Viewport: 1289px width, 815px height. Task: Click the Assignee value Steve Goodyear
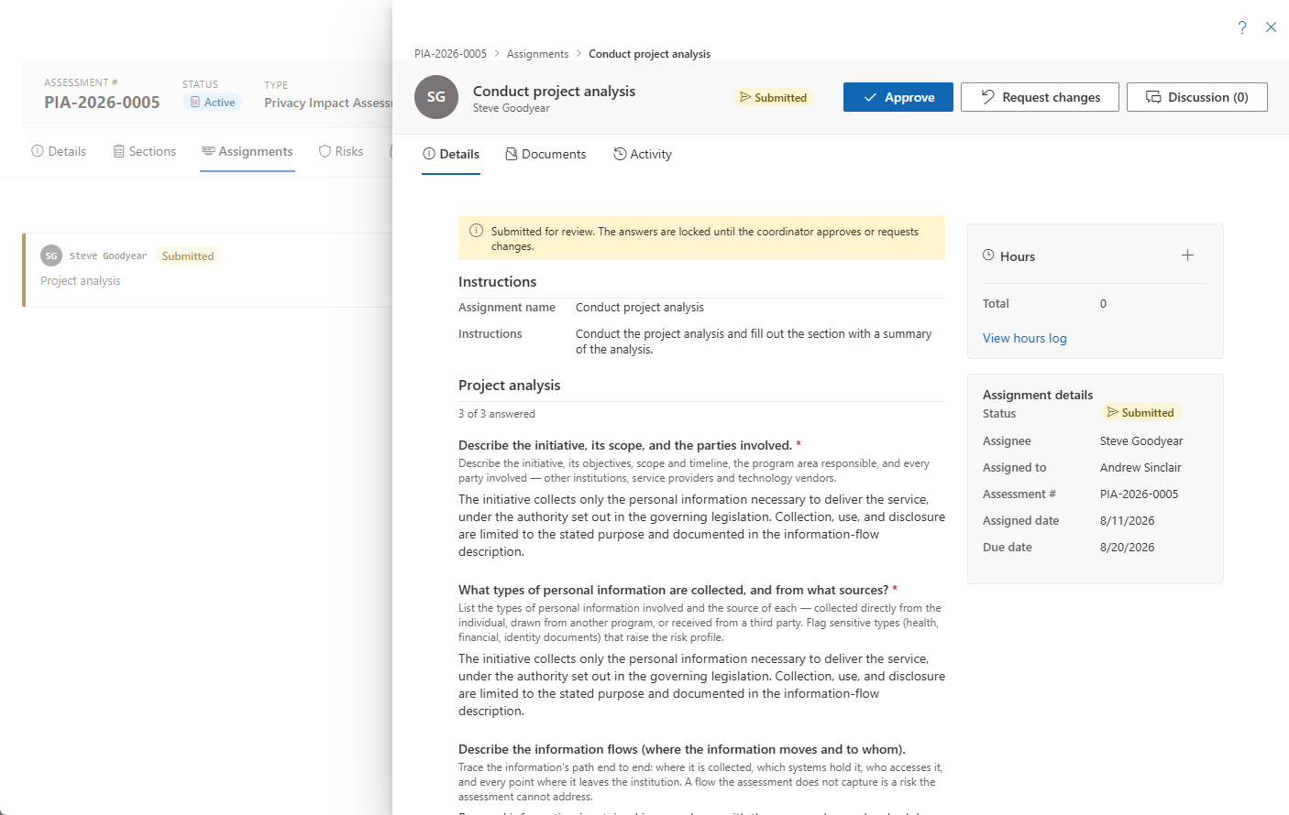coord(1141,440)
